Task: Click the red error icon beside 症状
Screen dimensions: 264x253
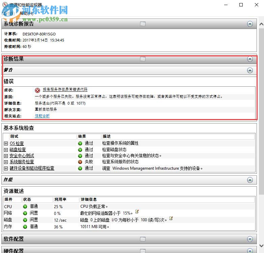Action: pos(37,90)
